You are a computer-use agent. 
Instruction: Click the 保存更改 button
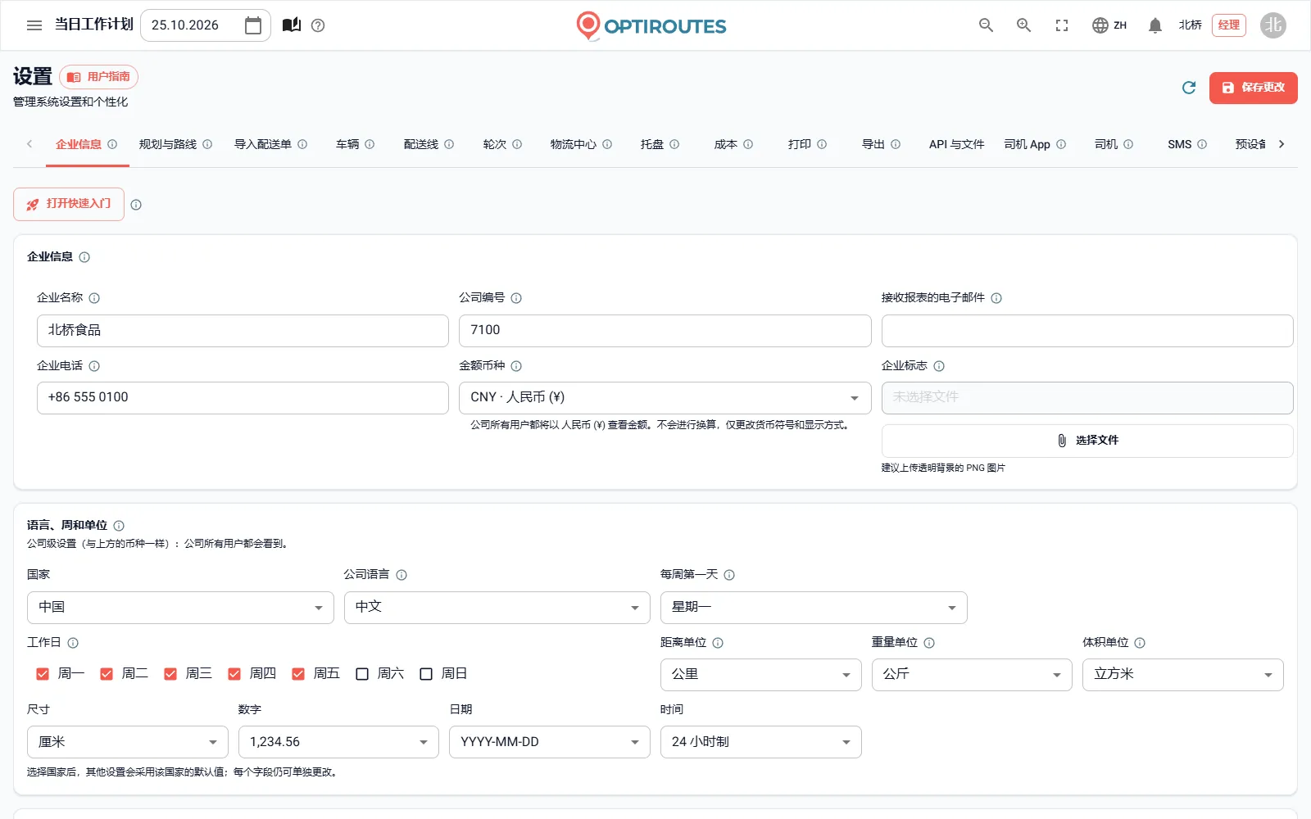[1253, 88]
